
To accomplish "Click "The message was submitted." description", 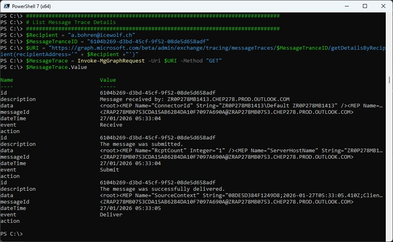I will point(141,144).
